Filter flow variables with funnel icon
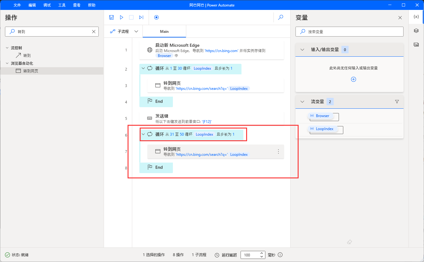 397,102
